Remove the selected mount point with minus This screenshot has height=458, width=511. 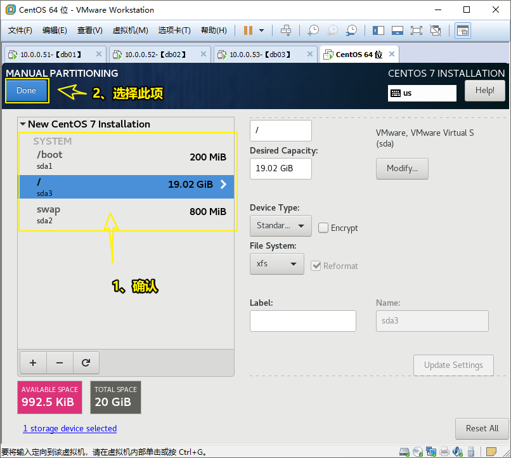click(60, 363)
